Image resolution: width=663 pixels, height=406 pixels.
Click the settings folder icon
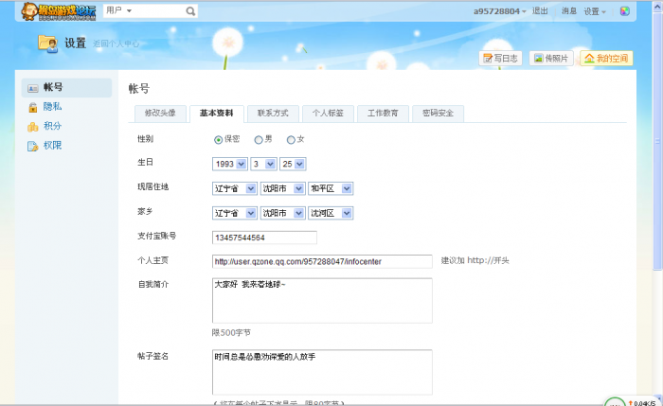click(47, 44)
